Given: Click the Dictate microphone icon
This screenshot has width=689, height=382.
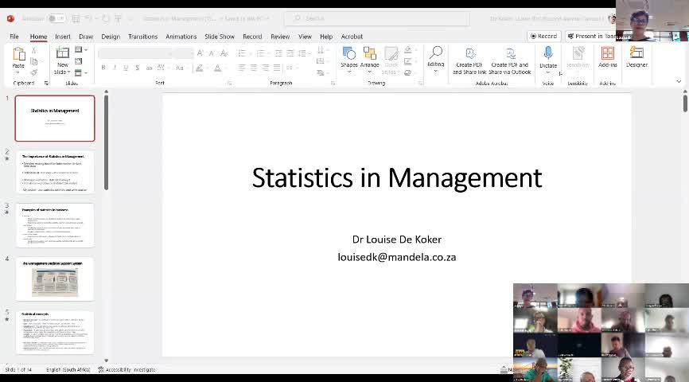Looking at the screenshot, I should pos(547,54).
